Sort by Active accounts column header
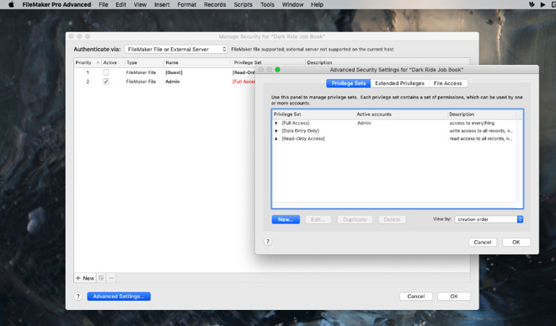Screen dimensions: 556x326 point(401,115)
